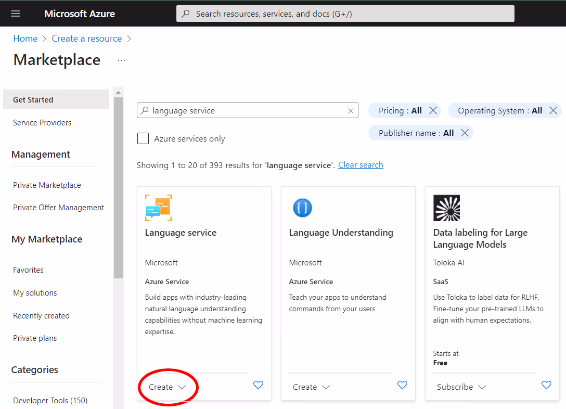The width and height of the screenshot is (566, 409).
Task: Click the Clear search link
Action: 361,165
